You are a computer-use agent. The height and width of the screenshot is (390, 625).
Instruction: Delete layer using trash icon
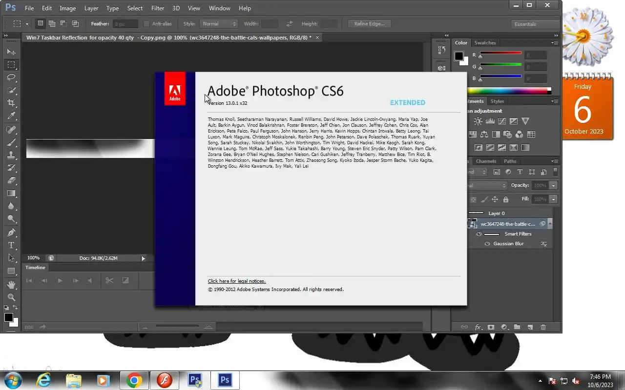543,327
